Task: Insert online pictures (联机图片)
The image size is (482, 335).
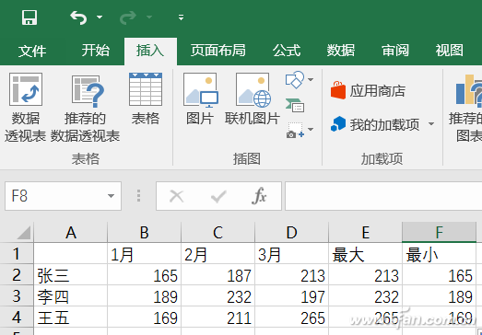Action: 253,98
